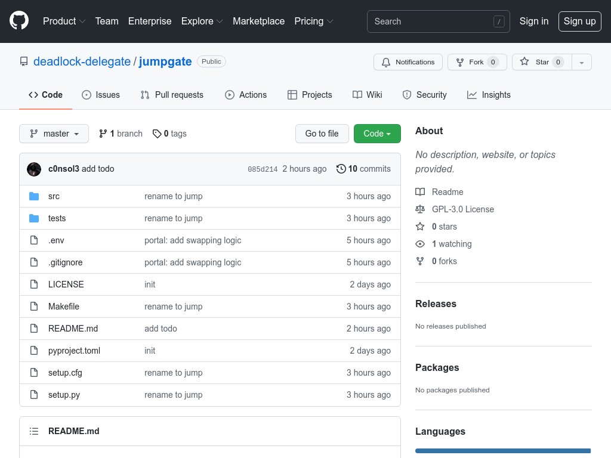Click the star icon in Star button
Image resolution: width=611 pixels, height=458 pixels.
(524, 61)
